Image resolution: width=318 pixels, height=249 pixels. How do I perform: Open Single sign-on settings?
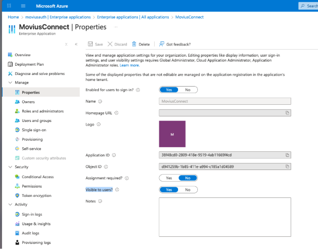34,130
